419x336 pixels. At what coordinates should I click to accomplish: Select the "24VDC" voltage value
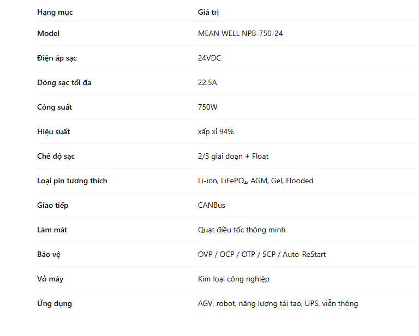tap(209, 58)
